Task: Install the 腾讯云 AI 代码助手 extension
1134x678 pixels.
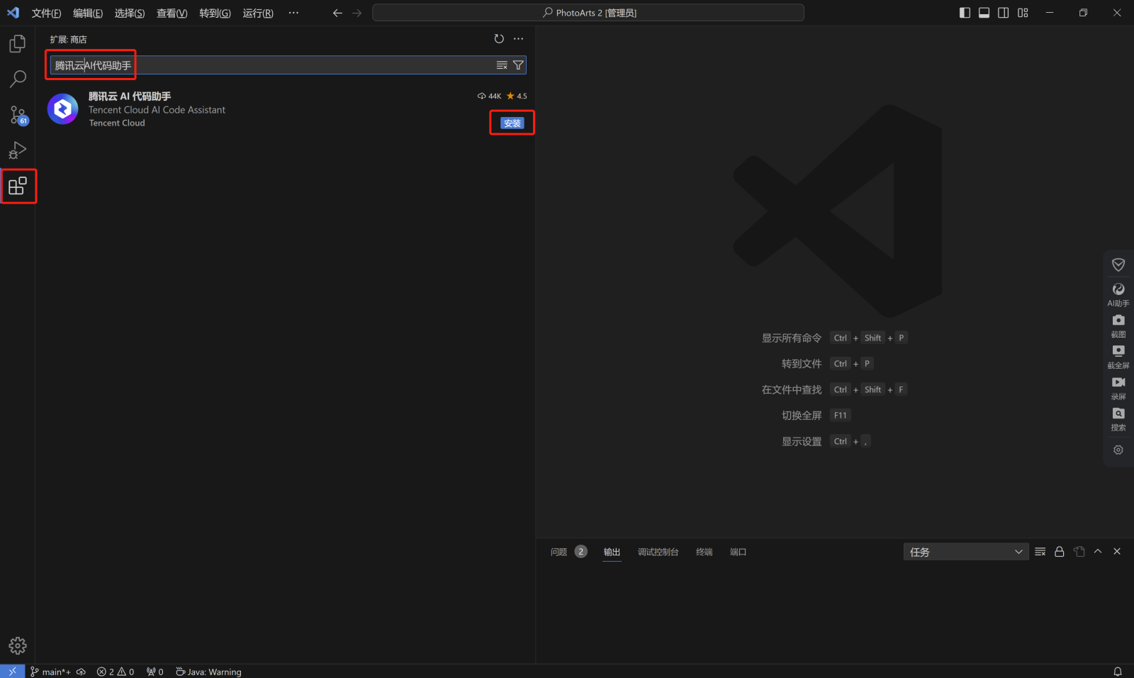Action: [512, 123]
